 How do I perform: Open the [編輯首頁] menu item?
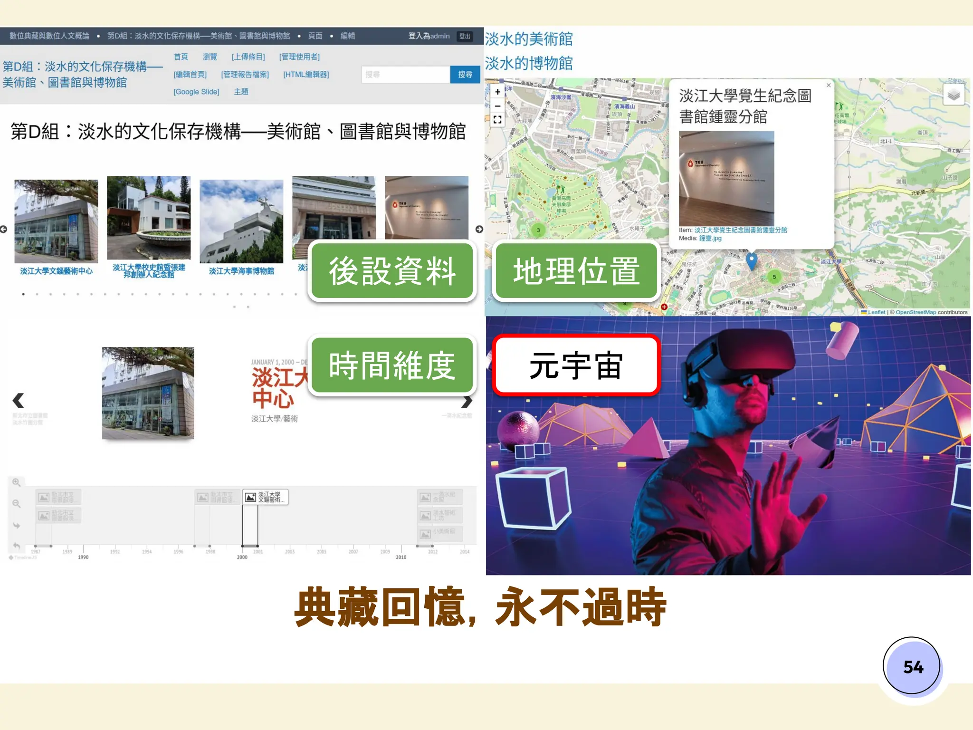click(x=190, y=74)
